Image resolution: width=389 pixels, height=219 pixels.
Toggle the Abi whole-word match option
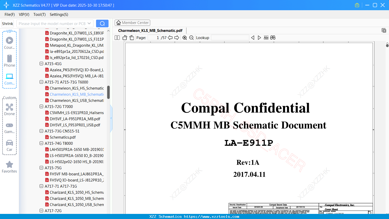(x=266, y=38)
